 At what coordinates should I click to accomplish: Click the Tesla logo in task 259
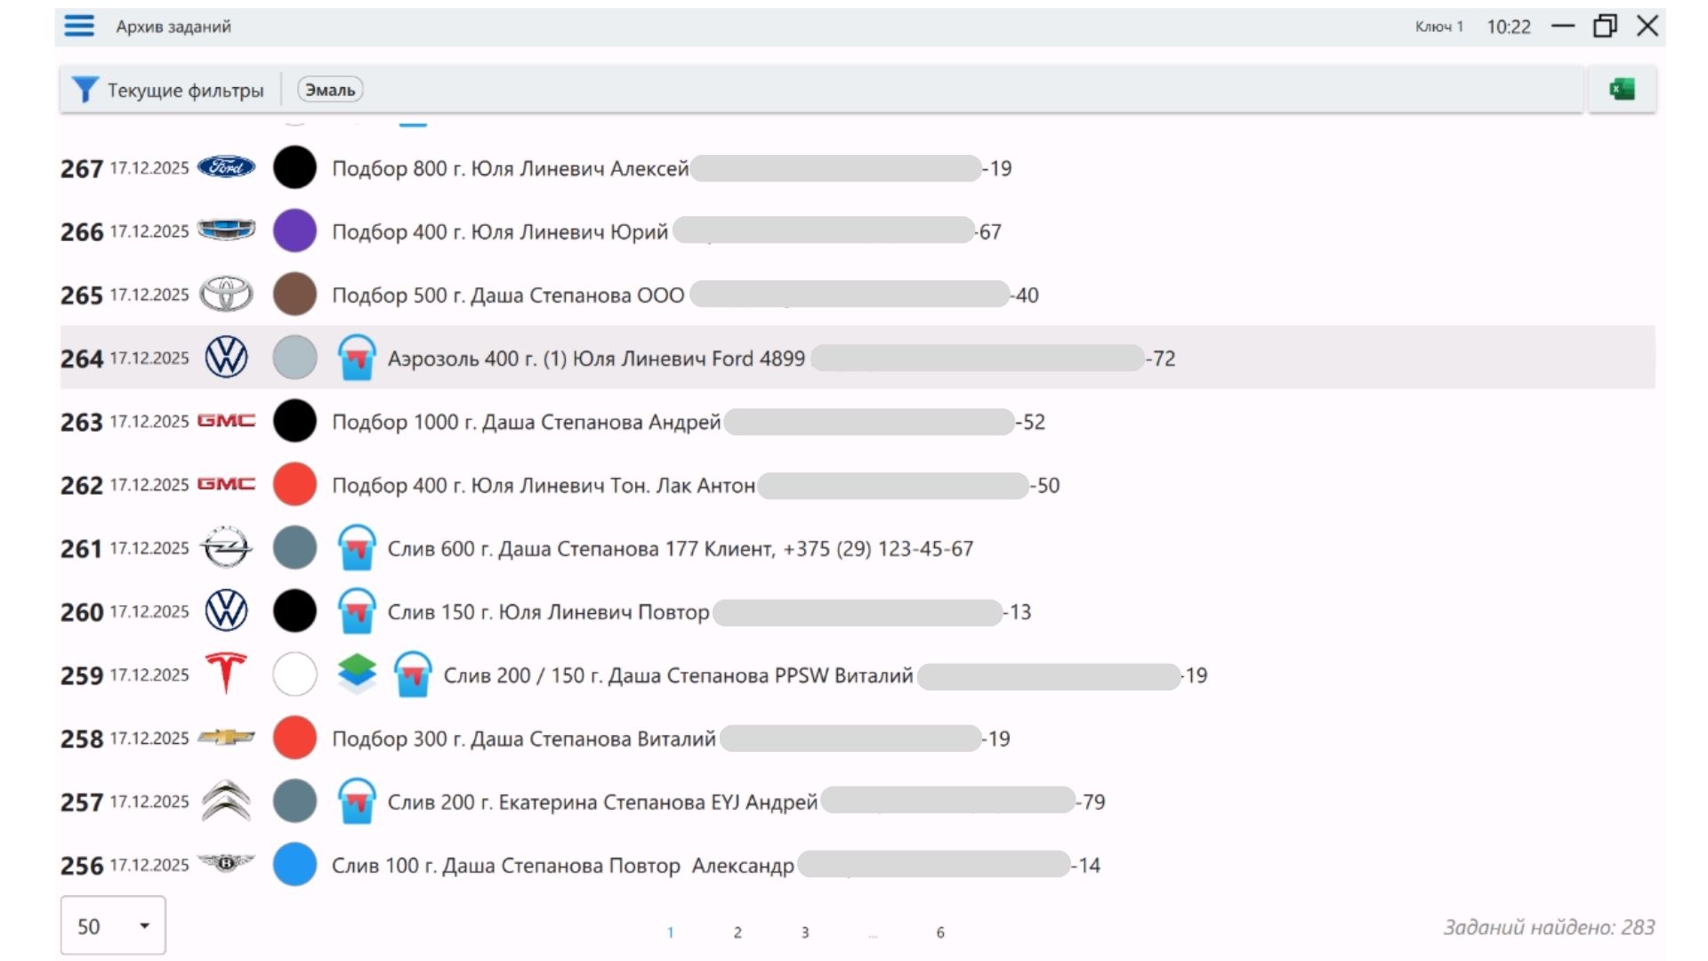[x=226, y=674]
